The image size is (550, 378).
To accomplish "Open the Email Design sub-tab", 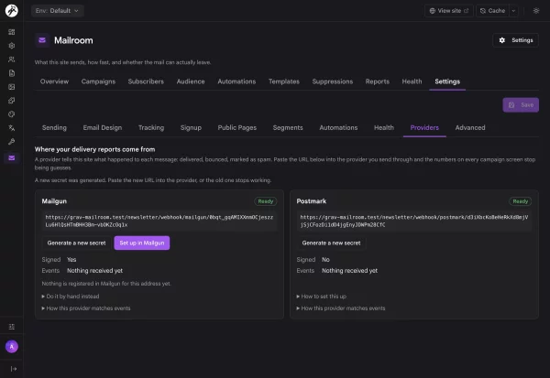I will pos(103,127).
